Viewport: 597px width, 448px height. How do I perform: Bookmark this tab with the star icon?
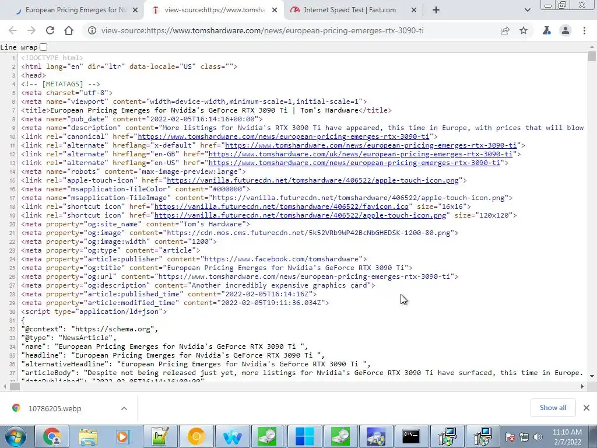coord(524,30)
